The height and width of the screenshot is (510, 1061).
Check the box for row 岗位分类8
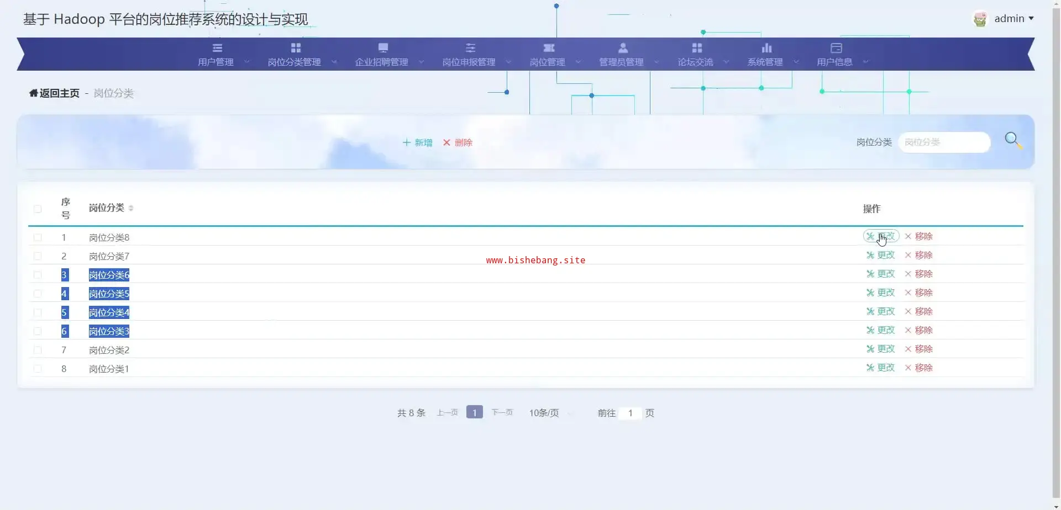pos(38,237)
